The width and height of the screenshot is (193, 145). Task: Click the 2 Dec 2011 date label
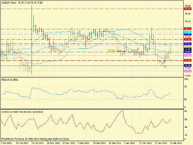[83, 143]
